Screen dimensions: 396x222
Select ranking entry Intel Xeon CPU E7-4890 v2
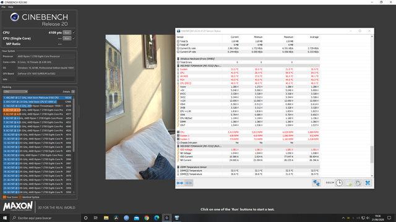pyautogui.click(x=38, y=102)
